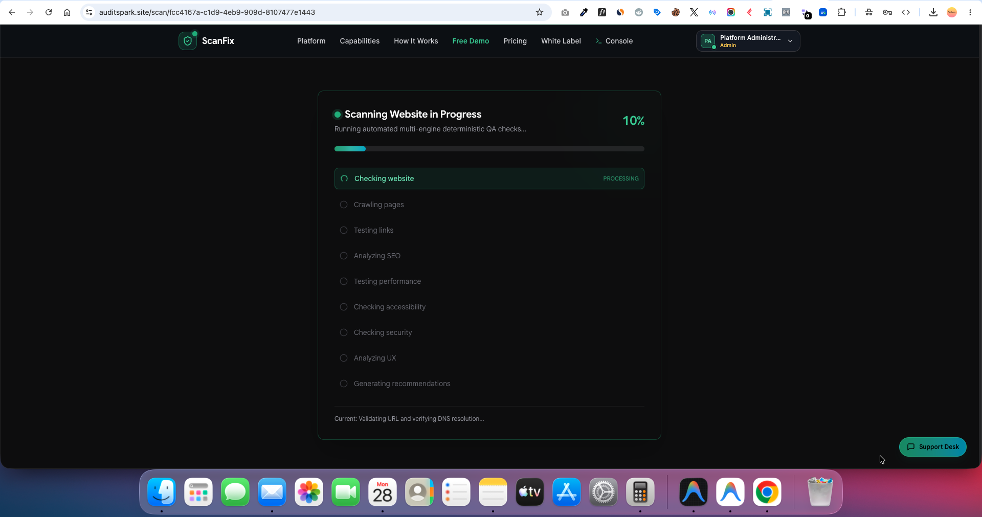This screenshot has width=982, height=517.
Task: Click the ScanFix shield logo icon
Action: (x=188, y=41)
